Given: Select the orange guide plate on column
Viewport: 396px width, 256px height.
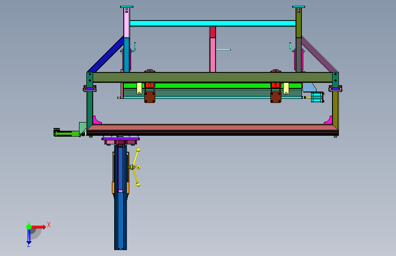Looking at the screenshot, I should click(x=113, y=188).
